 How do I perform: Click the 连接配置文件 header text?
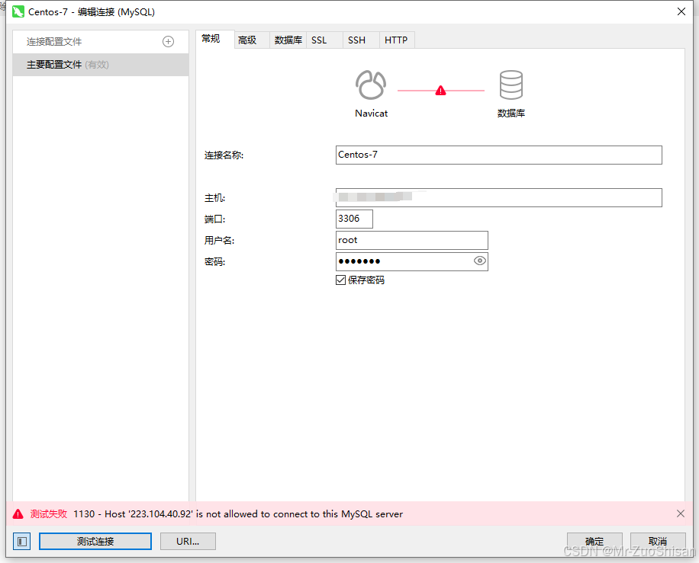[54, 42]
